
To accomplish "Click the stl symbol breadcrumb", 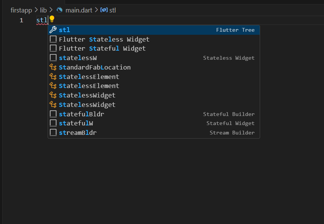I will coord(112,10).
